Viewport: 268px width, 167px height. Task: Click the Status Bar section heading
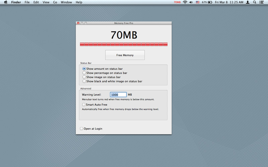click(x=86, y=63)
